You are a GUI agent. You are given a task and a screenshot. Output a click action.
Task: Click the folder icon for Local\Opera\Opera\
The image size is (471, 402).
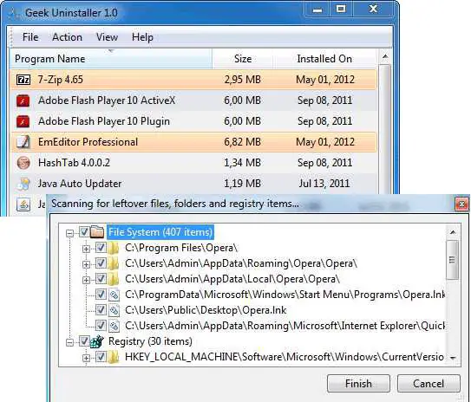(x=114, y=279)
